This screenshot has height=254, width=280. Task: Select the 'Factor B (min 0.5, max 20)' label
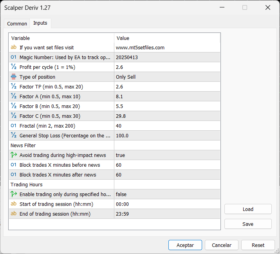[x=50, y=106]
